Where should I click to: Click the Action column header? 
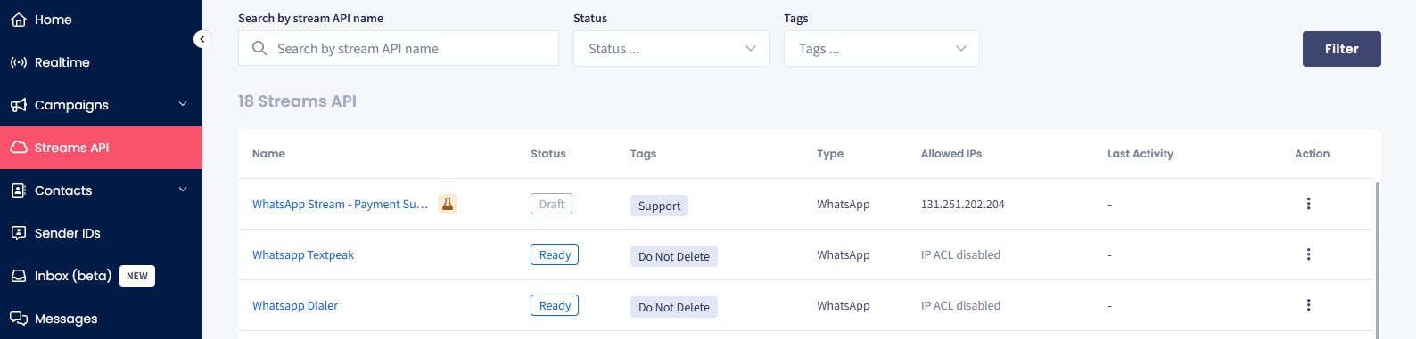(x=1312, y=154)
